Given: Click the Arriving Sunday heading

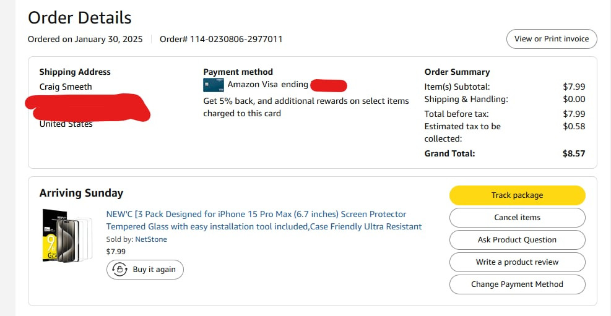Looking at the screenshot, I should point(81,193).
